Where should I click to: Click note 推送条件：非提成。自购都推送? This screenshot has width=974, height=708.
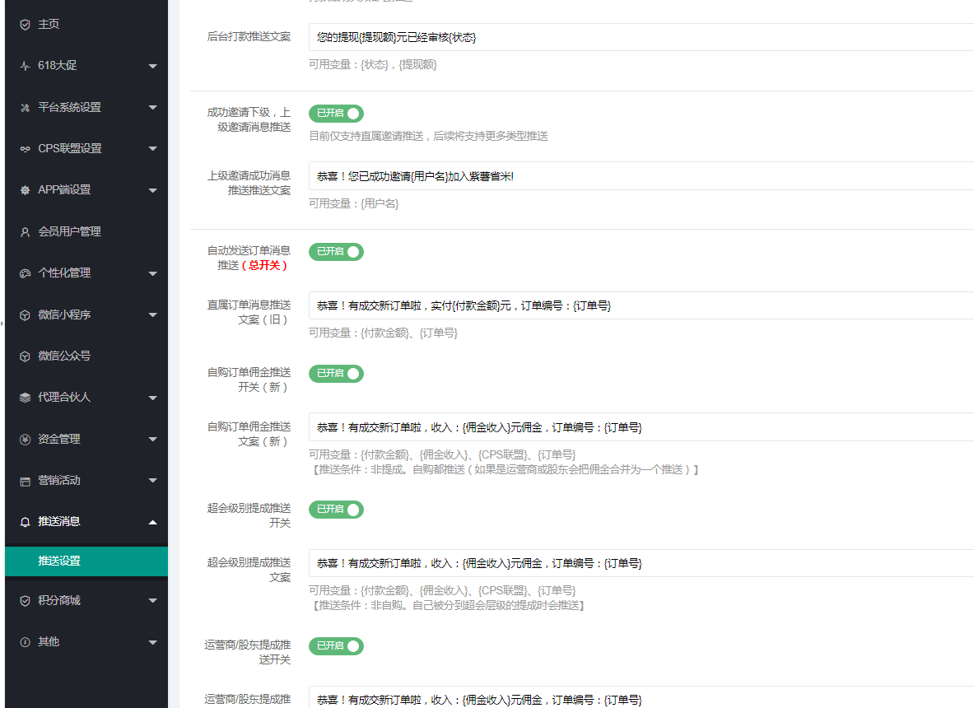coord(504,469)
